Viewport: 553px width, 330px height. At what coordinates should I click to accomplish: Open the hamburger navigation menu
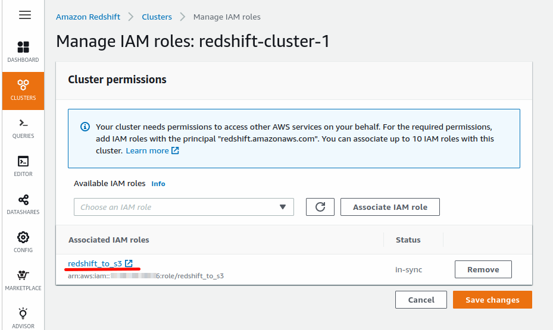24,15
